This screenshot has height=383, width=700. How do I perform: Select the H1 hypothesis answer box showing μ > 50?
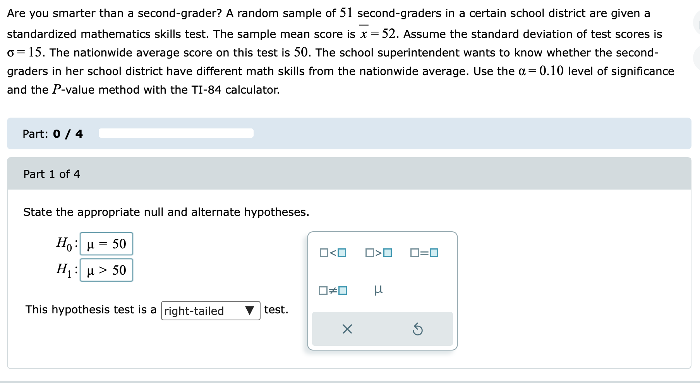tap(106, 270)
